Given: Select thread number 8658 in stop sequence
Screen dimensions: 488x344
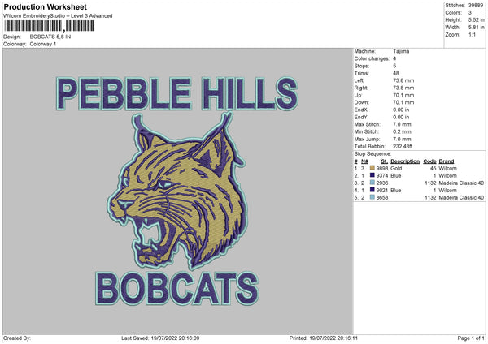Looking at the screenshot, I should (382, 197).
